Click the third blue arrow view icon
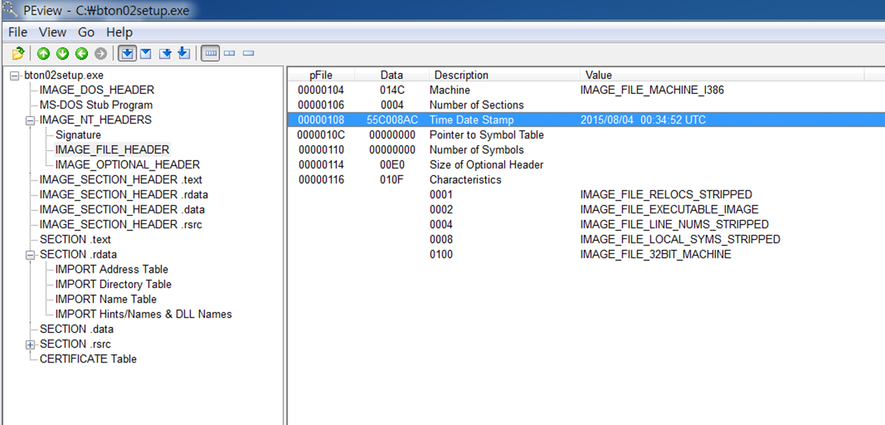This screenshot has height=425, width=885. pyautogui.click(x=166, y=53)
